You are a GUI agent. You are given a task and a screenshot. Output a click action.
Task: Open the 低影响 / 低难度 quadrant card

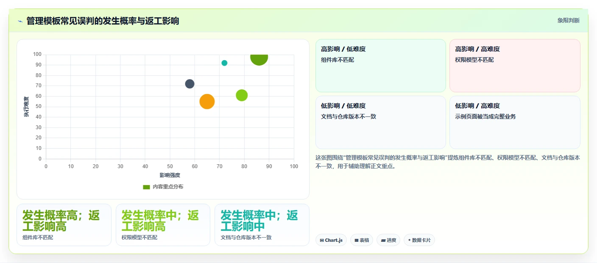[x=381, y=122]
